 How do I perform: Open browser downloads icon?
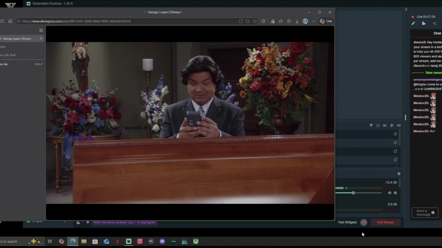tap(297, 21)
